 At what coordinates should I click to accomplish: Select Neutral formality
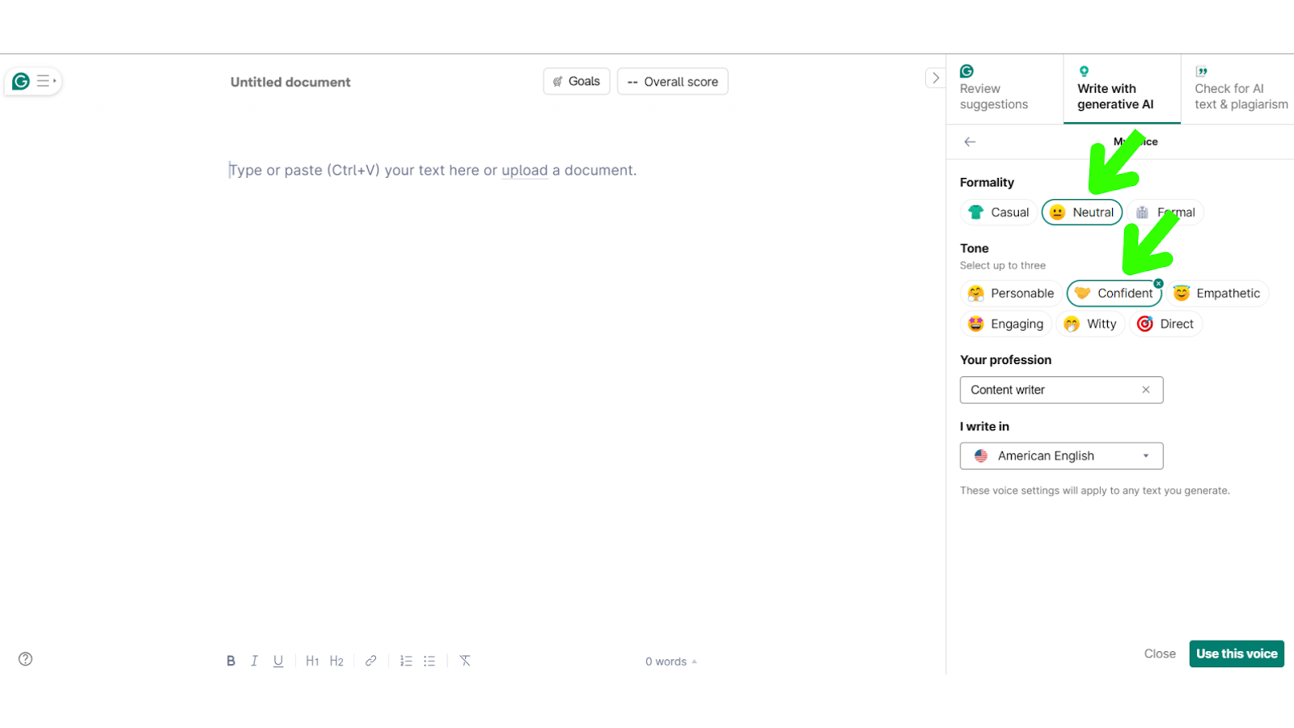coord(1082,212)
